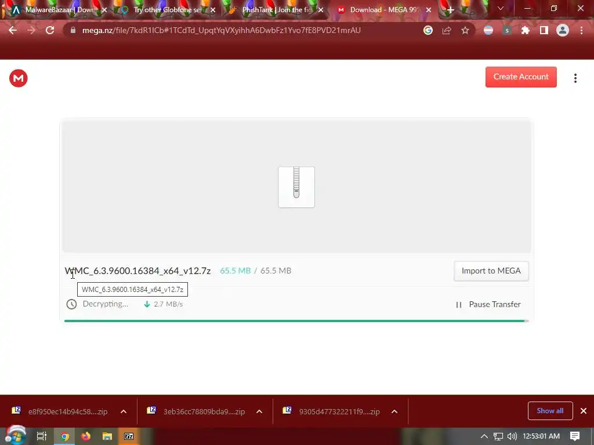This screenshot has width=594, height=445.
Task: Close the MalwareBazaar tab
Action: pyautogui.click(x=104, y=10)
